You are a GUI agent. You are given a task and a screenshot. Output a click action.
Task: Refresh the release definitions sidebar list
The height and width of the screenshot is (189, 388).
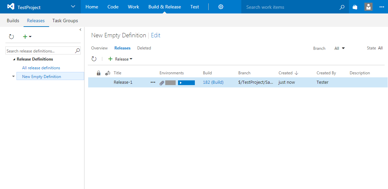pyautogui.click(x=11, y=37)
